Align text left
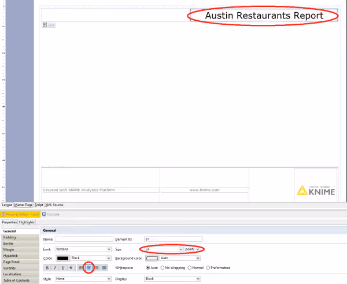This screenshot has width=347, height=284. pos(80,268)
